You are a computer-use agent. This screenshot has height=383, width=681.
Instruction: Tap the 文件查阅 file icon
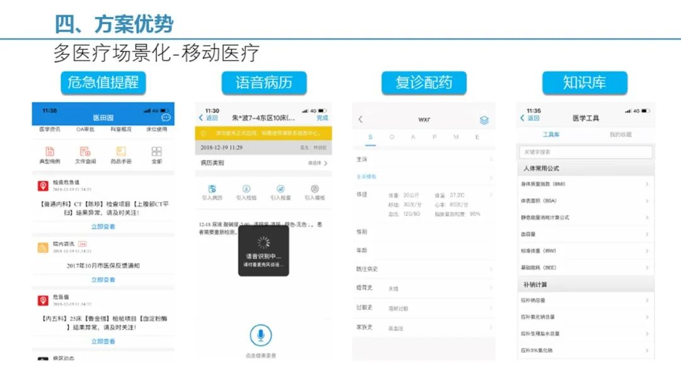coord(85,151)
